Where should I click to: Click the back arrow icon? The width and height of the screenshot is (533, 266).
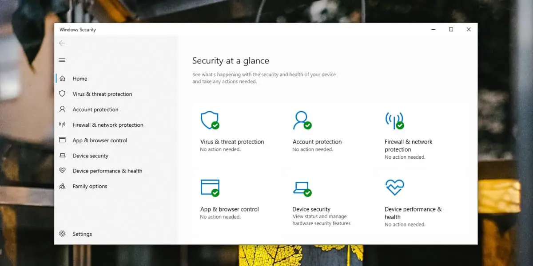tap(62, 43)
